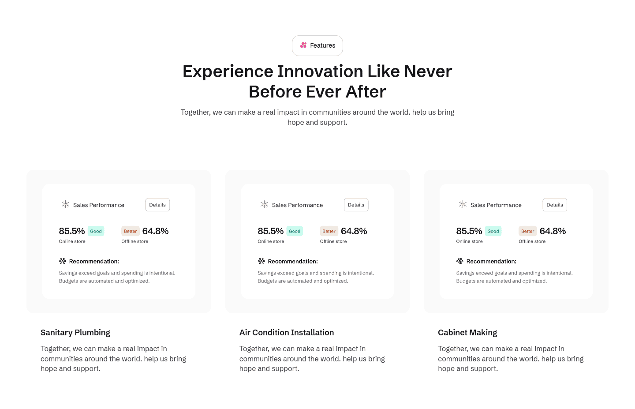Click the 85.5% Online store value in third card
This screenshot has width=635, height=409.
pyautogui.click(x=469, y=231)
